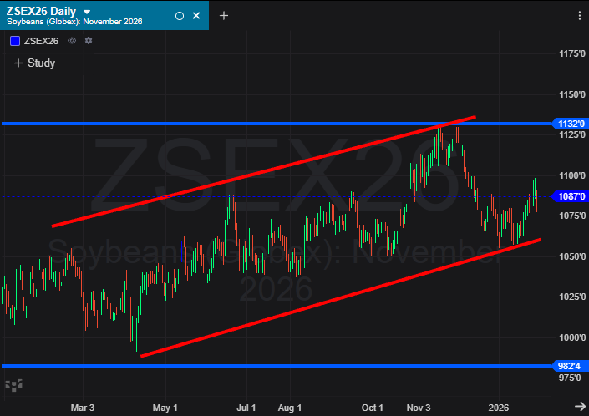Screen dimensions: 589x416
Task: Click the ZSEX26 symbol label
Action: point(41,41)
